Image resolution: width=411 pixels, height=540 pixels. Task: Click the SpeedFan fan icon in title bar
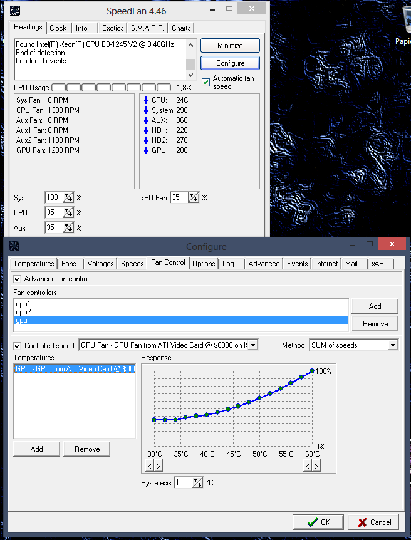[x=15, y=11]
